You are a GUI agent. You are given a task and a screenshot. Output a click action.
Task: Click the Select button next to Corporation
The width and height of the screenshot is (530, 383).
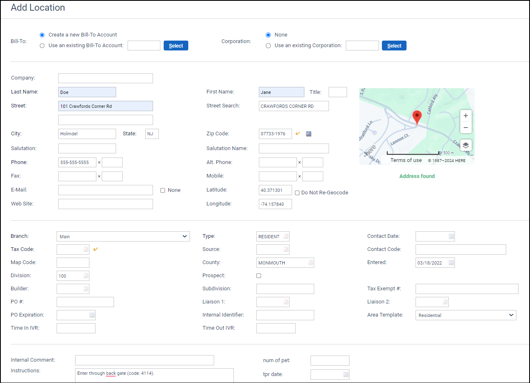[x=394, y=46]
